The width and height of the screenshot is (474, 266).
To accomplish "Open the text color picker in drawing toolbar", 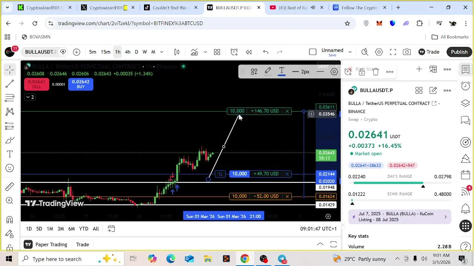I will tap(282, 72).
